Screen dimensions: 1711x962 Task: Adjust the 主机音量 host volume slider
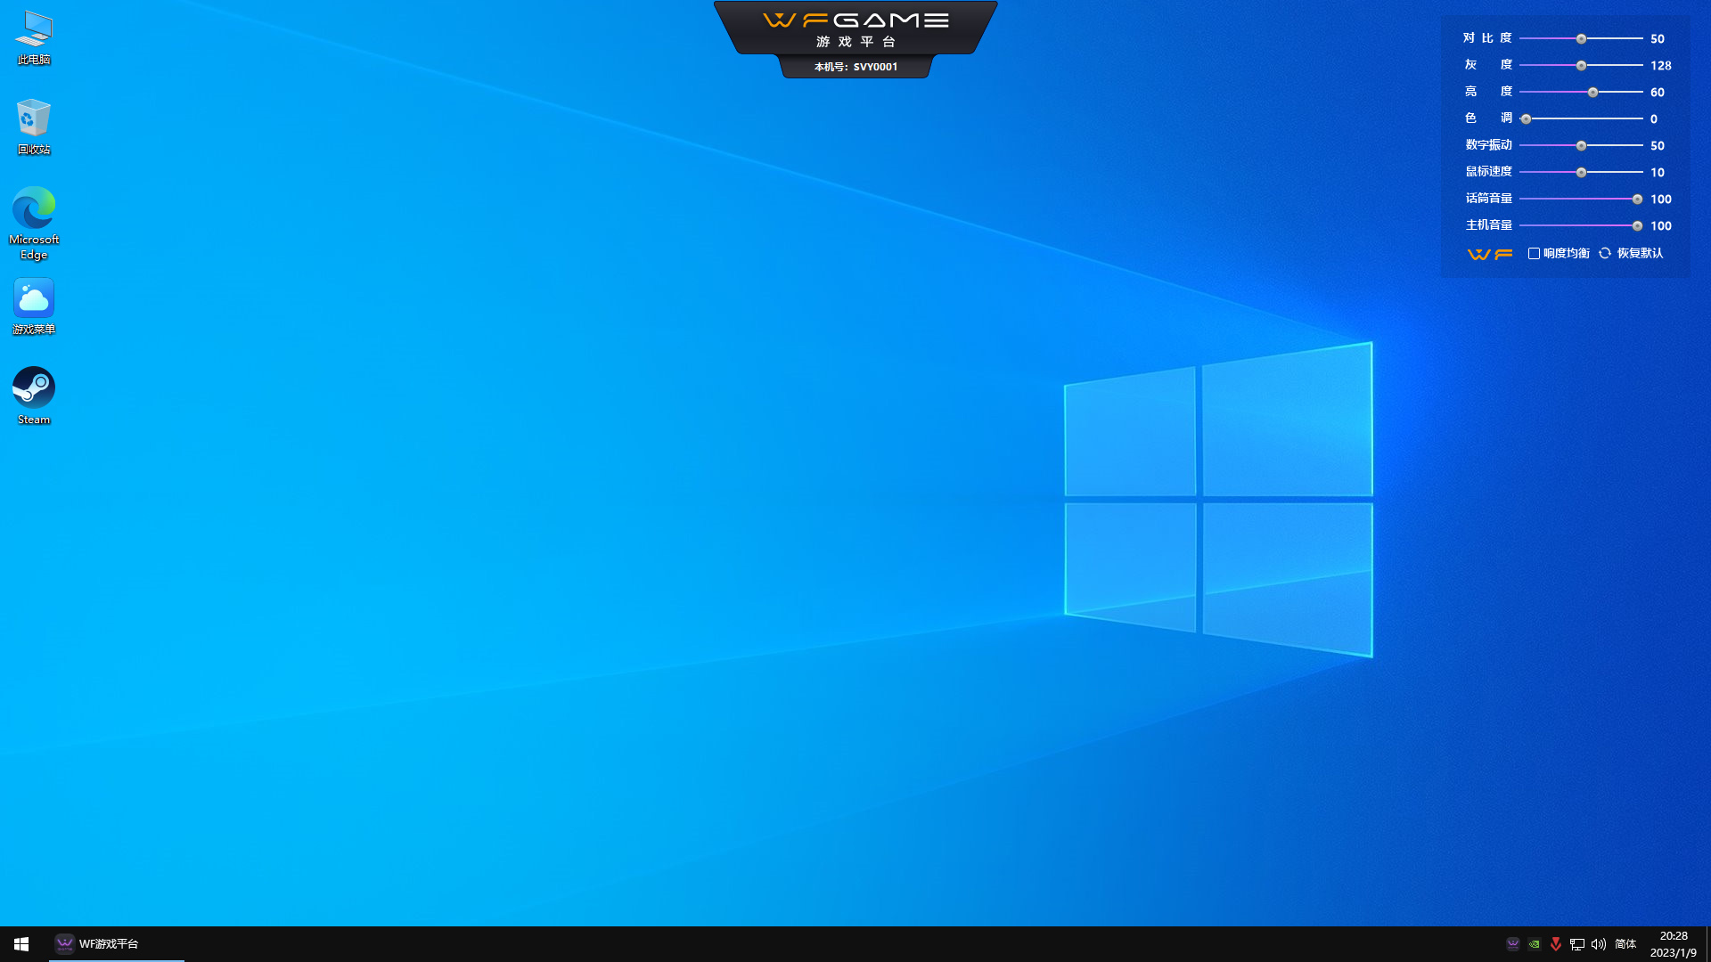[1581, 226]
